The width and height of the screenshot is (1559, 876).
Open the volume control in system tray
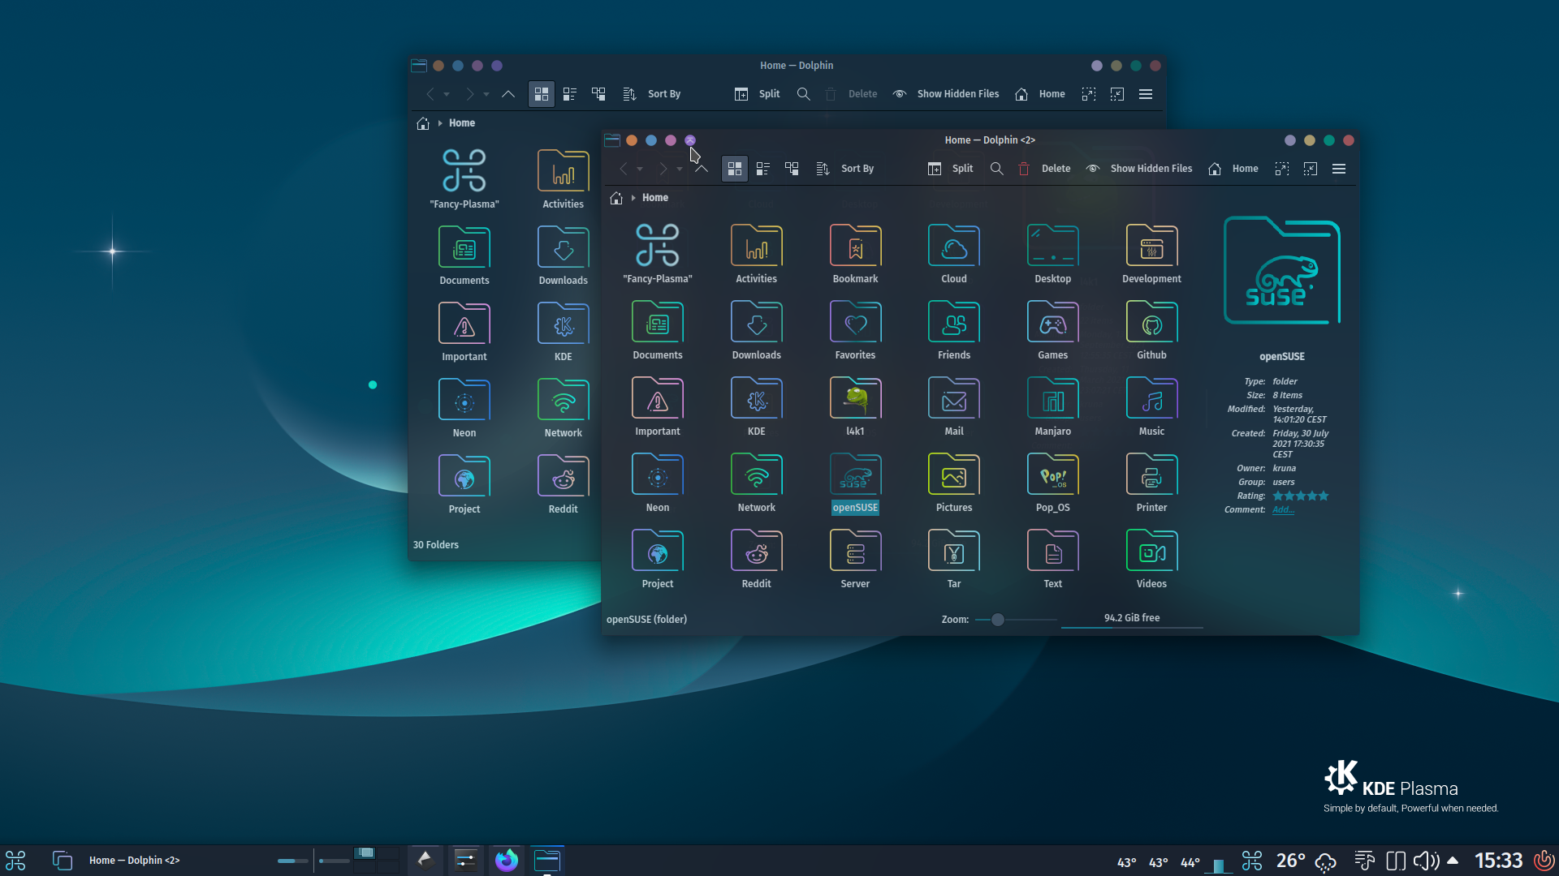1426,861
